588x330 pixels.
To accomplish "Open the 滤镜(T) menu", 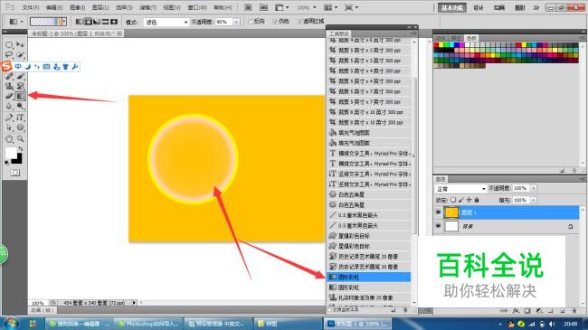I will [x=147, y=7].
